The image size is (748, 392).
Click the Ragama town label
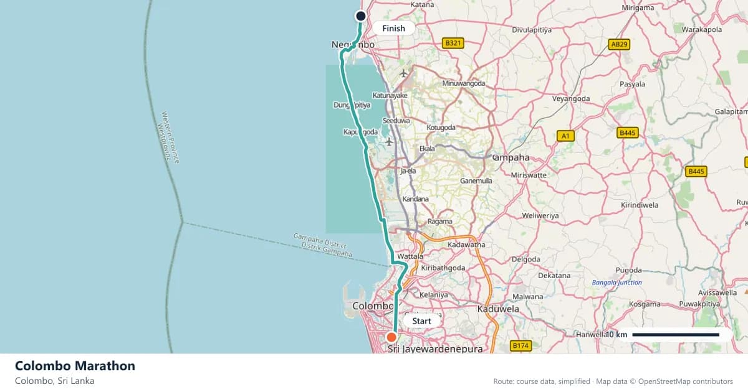click(x=439, y=222)
